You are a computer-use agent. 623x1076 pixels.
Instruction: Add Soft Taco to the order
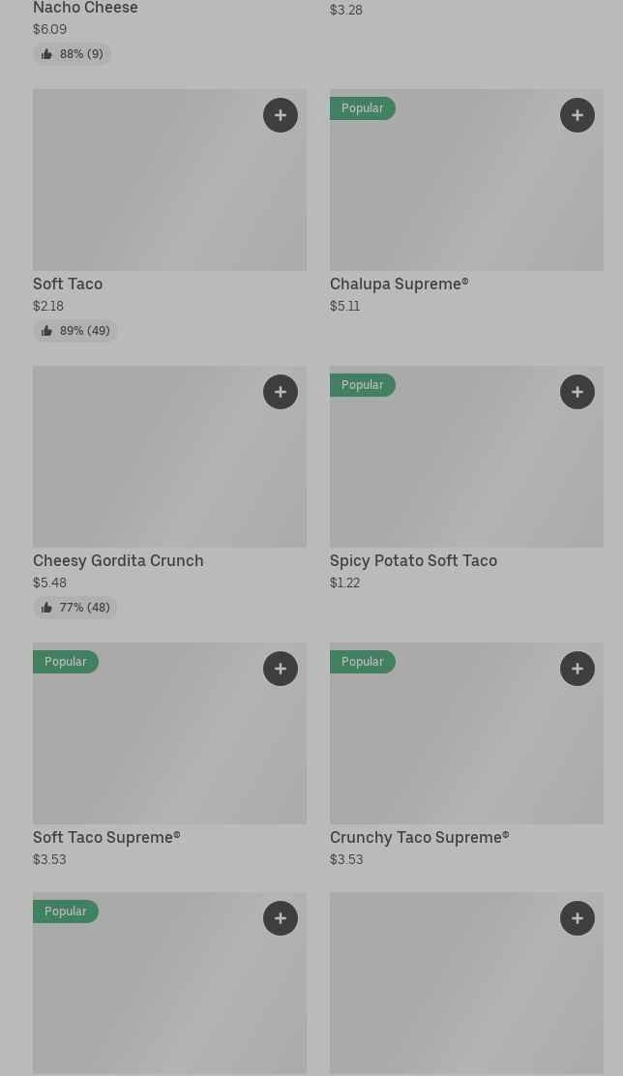[x=281, y=115]
